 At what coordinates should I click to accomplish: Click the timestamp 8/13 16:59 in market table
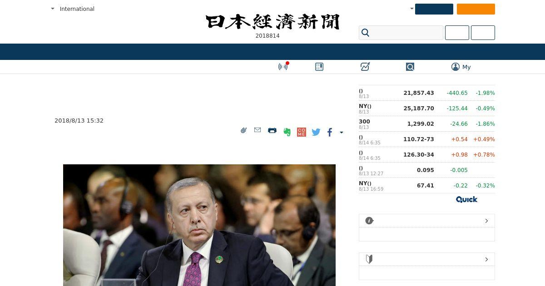pyautogui.click(x=371, y=189)
